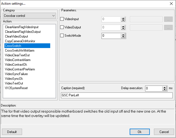This screenshot has height=138, width=176.
Task: Enable the VideoInput checkbox
Action: 62,19
